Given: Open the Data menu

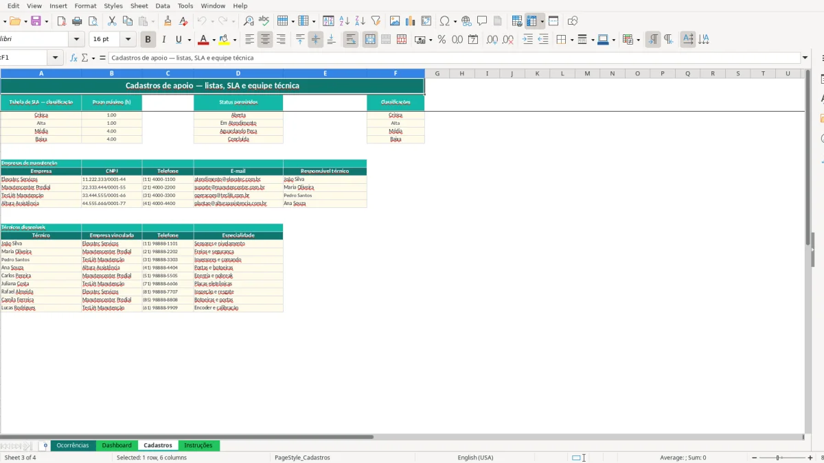Looking at the screenshot, I should [163, 5].
